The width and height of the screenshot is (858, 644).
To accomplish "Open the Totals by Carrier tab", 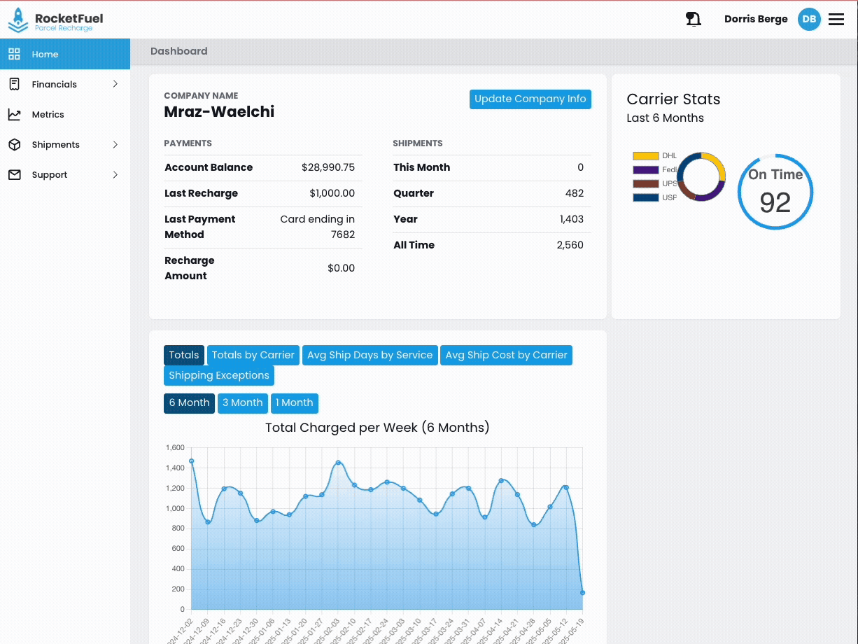I will click(253, 355).
